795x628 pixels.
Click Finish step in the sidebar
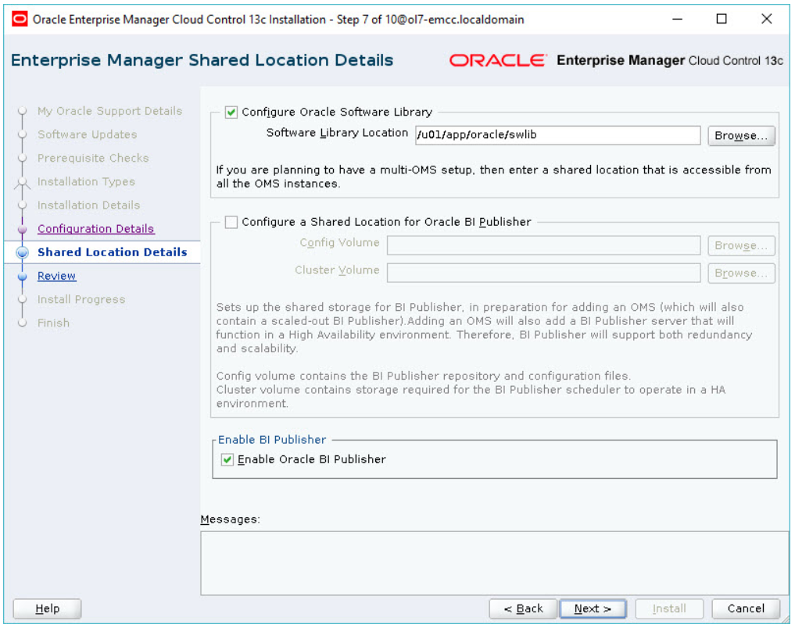coord(53,323)
